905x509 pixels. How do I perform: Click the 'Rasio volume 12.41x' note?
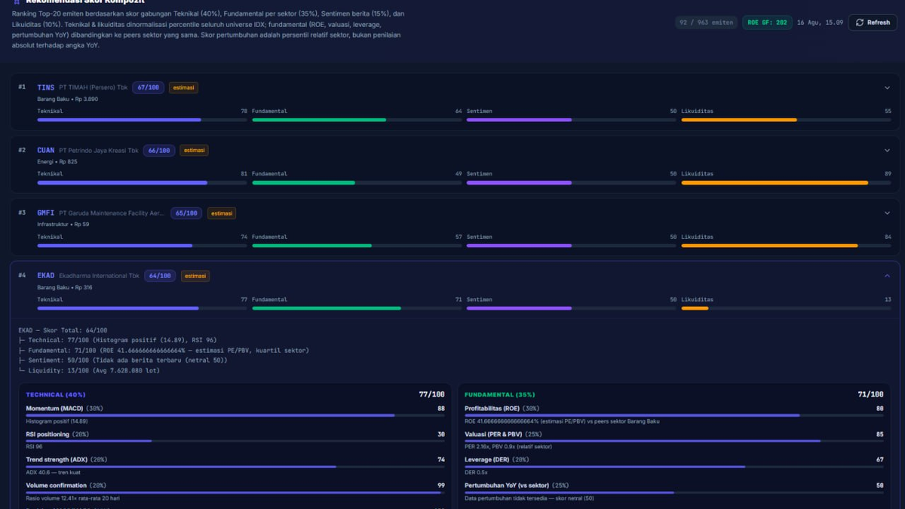point(75,498)
